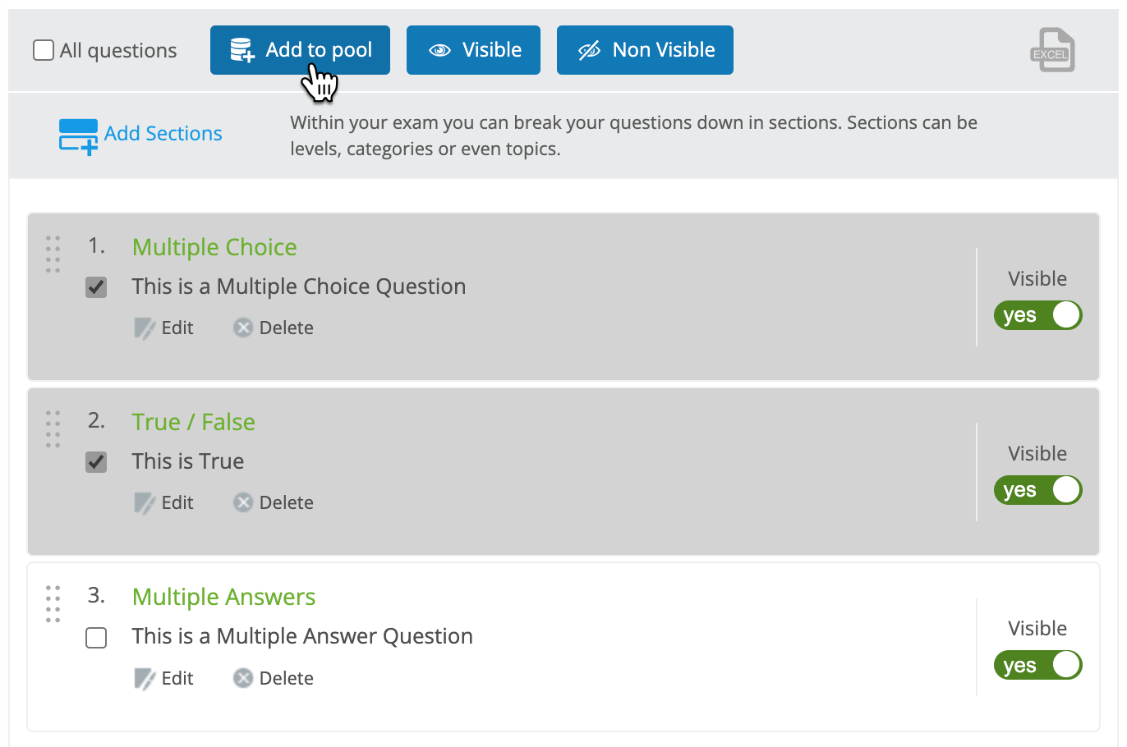The height and width of the screenshot is (747, 1127).
Task: Click the Delete icon for Multiple Answers question
Action: pos(243,678)
